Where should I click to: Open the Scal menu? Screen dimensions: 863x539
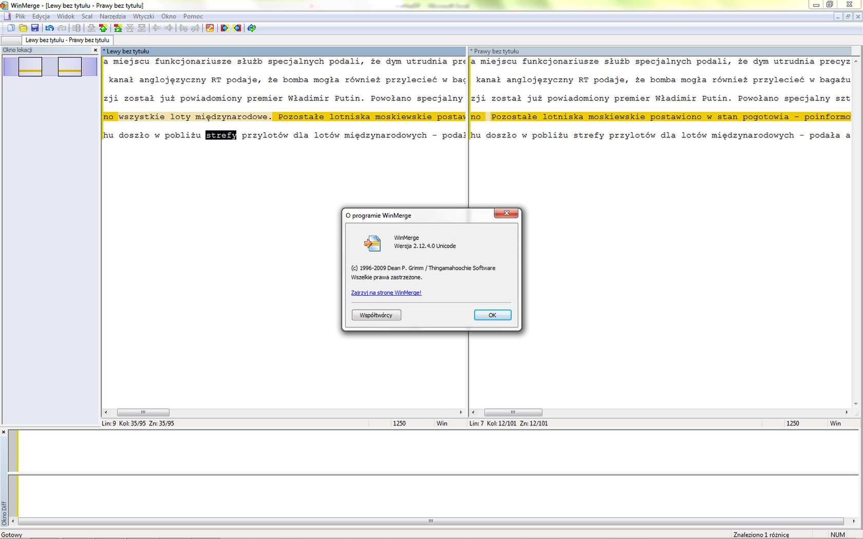click(x=87, y=16)
